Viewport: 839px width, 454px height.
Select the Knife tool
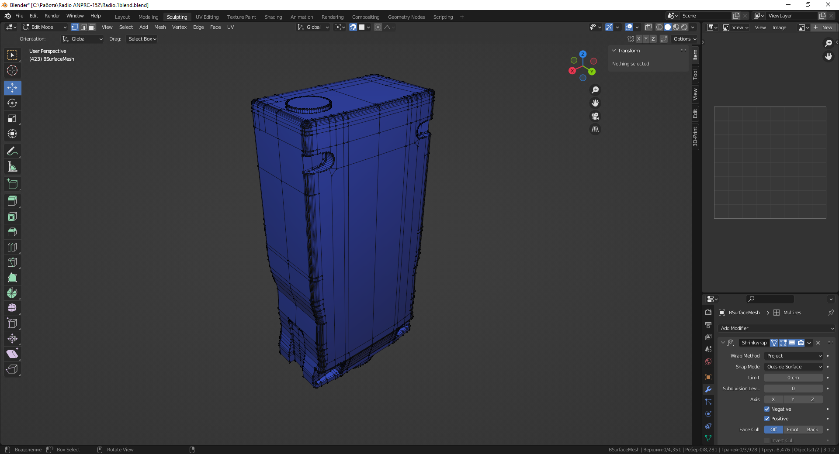pyautogui.click(x=12, y=262)
